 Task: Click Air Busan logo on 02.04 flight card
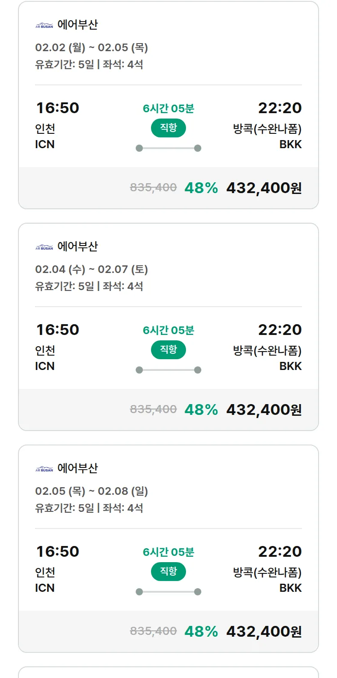(x=44, y=247)
